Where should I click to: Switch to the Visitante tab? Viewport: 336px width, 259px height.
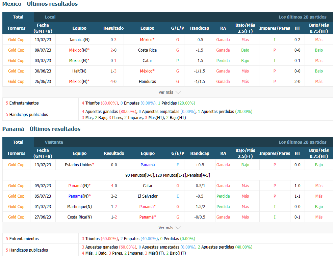click(x=54, y=142)
